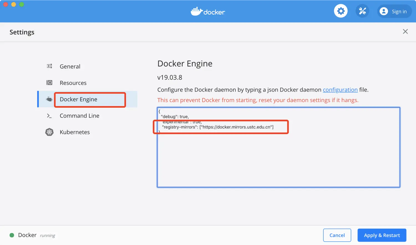Screen dimensions: 416x245
Task: Click the Cancel button
Action: click(337, 235)
